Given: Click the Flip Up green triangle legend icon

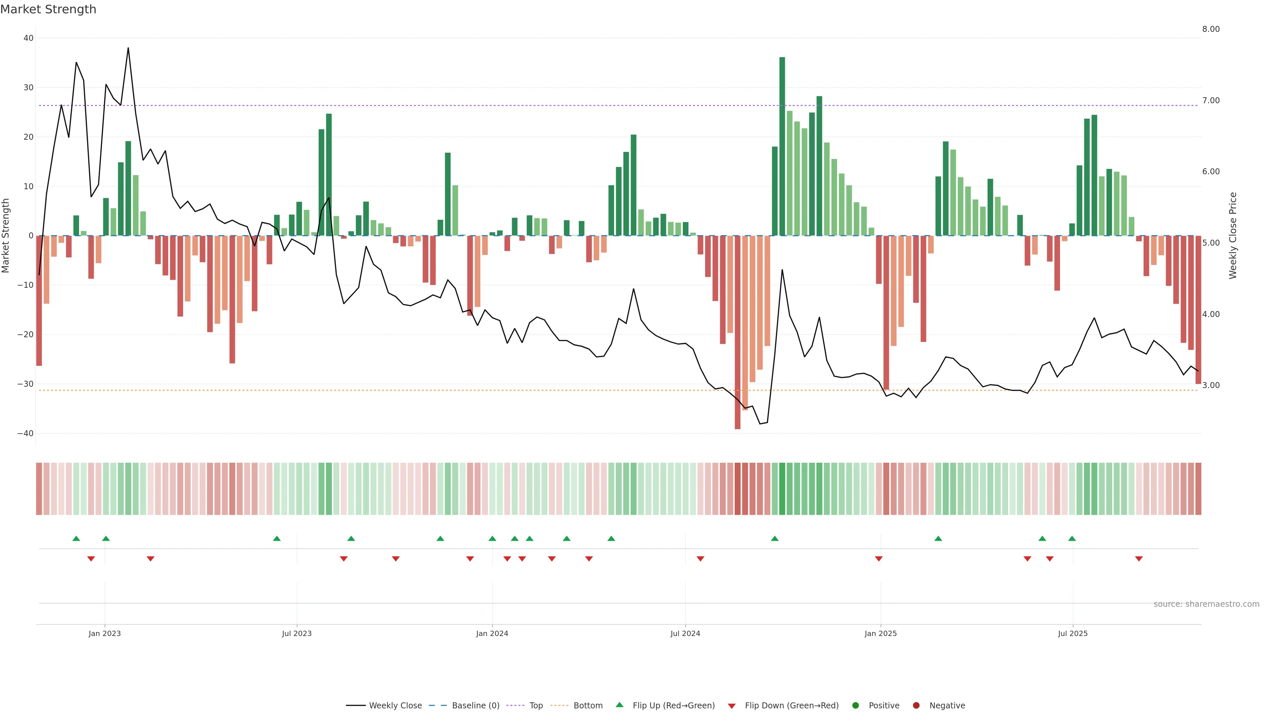Looking at the screenshot, I should pyautogui.click(x=619, y=705).
